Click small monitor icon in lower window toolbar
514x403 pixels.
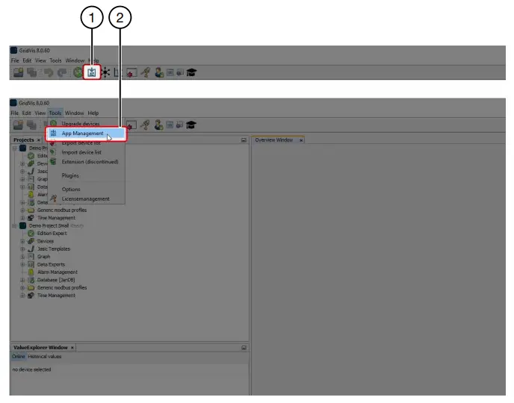179,125
